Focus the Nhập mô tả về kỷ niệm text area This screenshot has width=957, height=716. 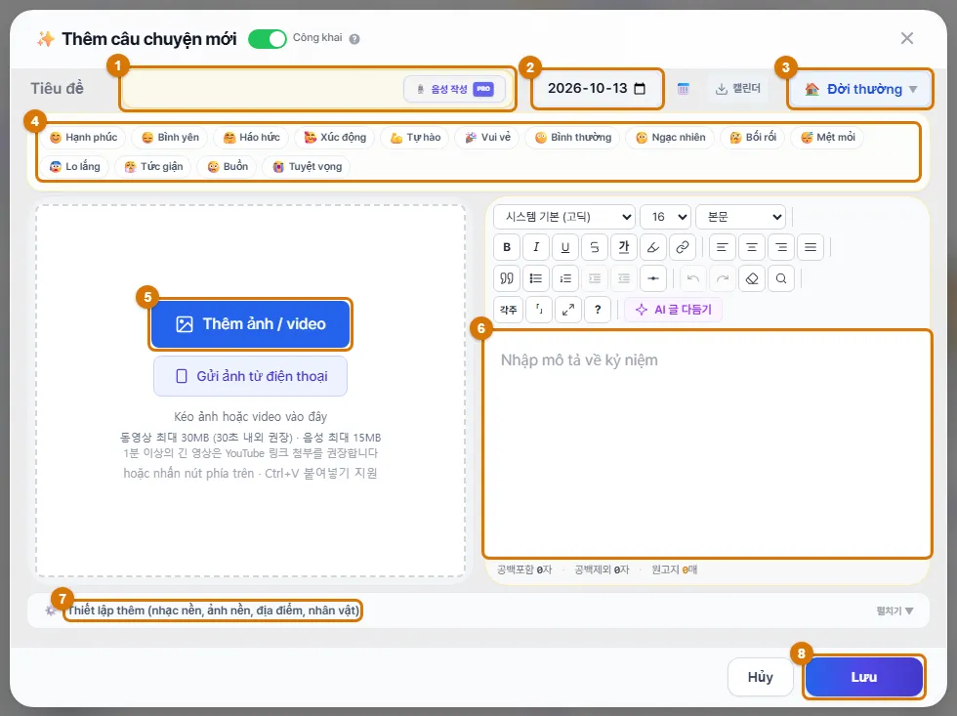[707, 443]
